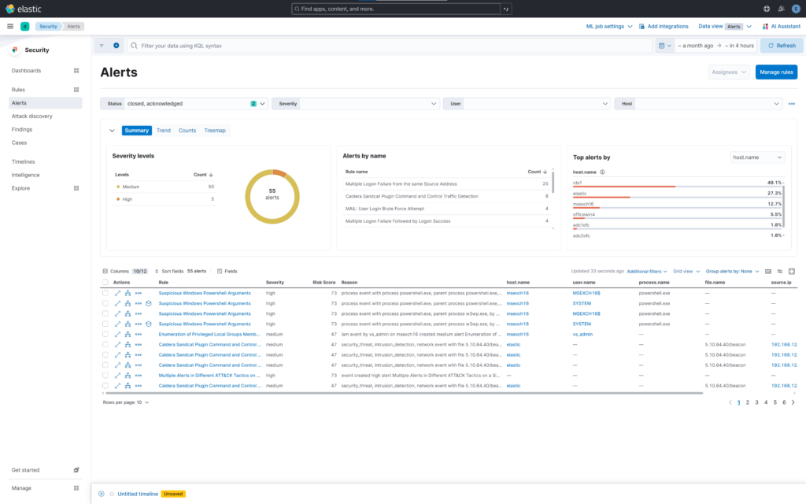The width and height of the screenshot is (806, 504).
Task: Open the green space selector avatar
Action: [24, 26]
